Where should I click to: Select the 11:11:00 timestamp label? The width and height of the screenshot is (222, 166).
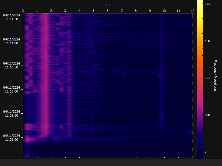[12, 41]
